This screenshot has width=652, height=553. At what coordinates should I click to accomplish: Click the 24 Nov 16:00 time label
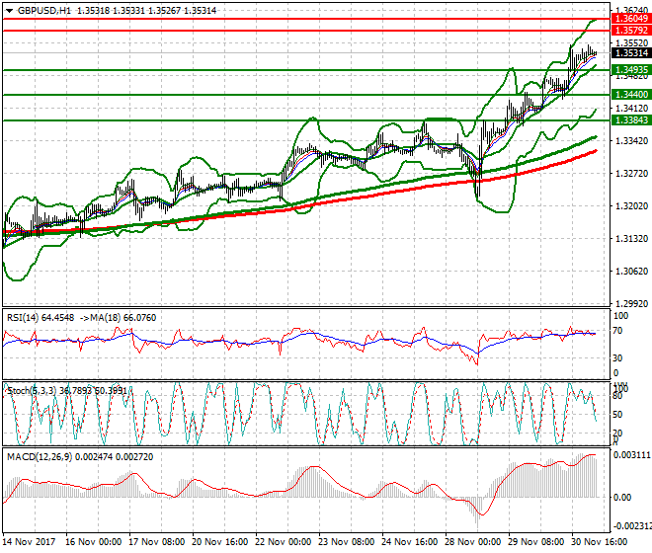pos(410,542)
